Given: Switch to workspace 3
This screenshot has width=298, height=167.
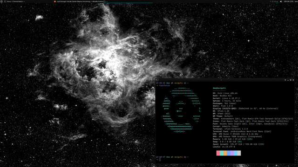Looking at the screenshot, I should (275, 1).
